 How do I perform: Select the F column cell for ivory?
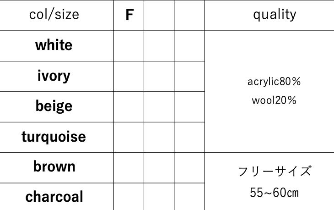(129, 76)
